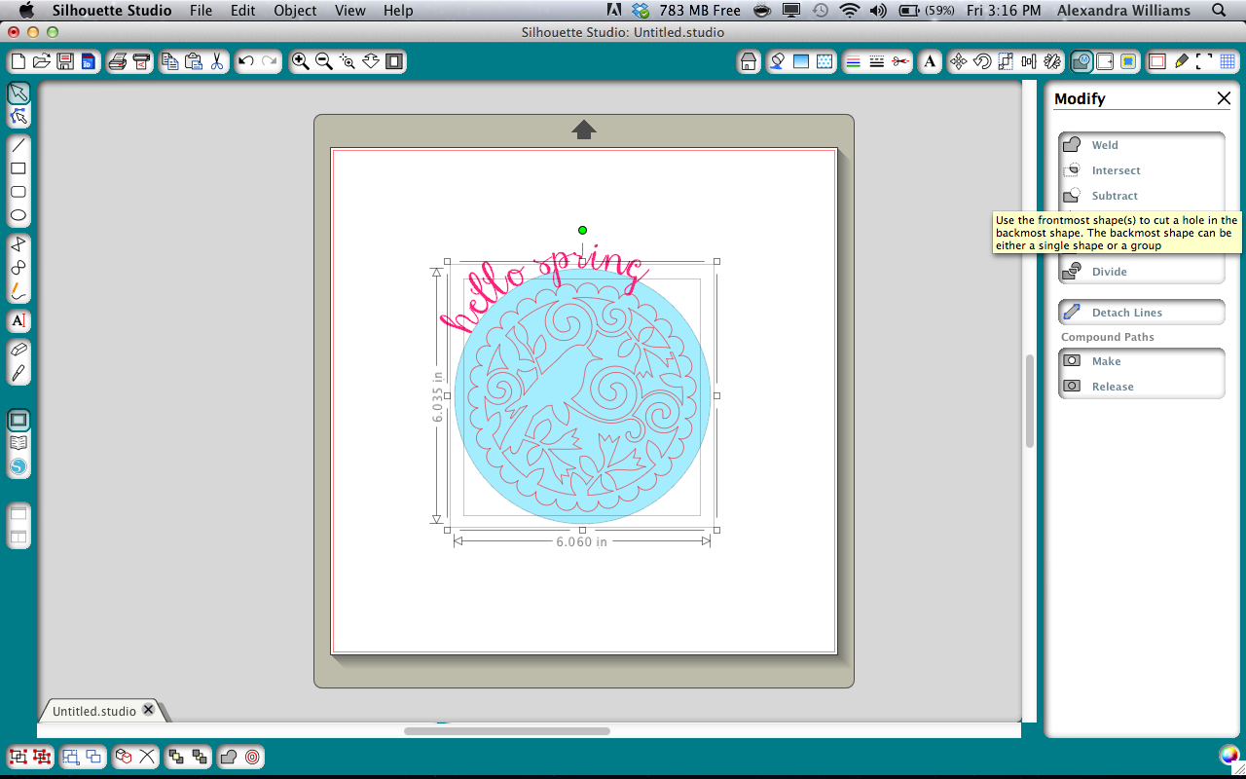
Task: Zoom in with the magnifier plus icon
Action: click(301, 61)
